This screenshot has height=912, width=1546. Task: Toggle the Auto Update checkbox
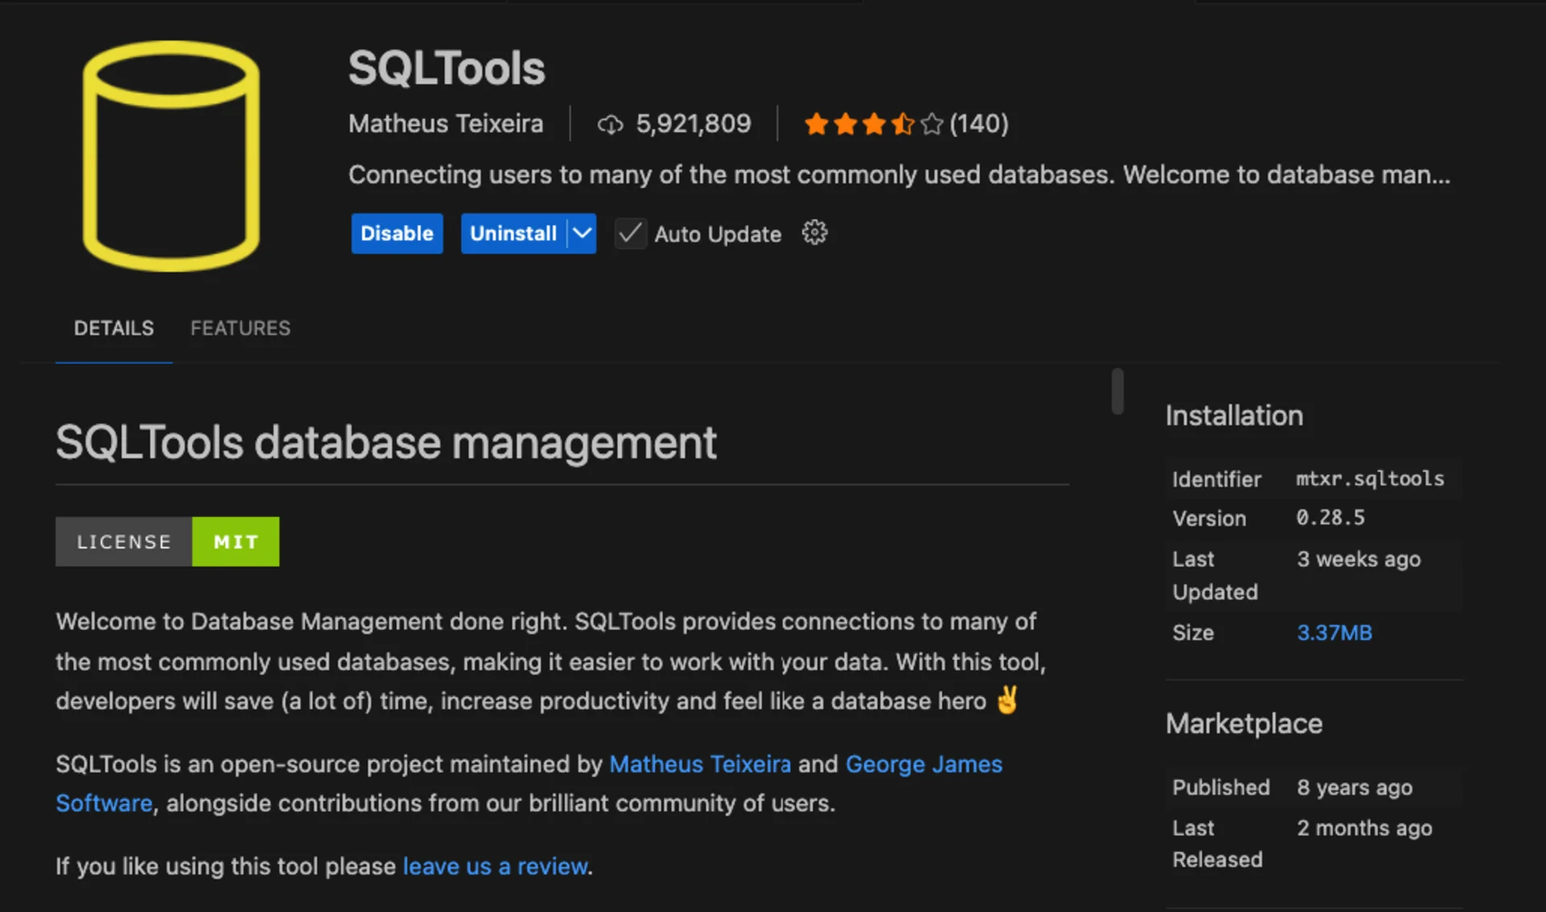pyautogui.click(x=630, y=233)
